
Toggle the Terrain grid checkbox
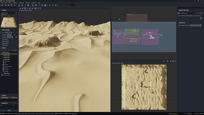tap(1, 45)
